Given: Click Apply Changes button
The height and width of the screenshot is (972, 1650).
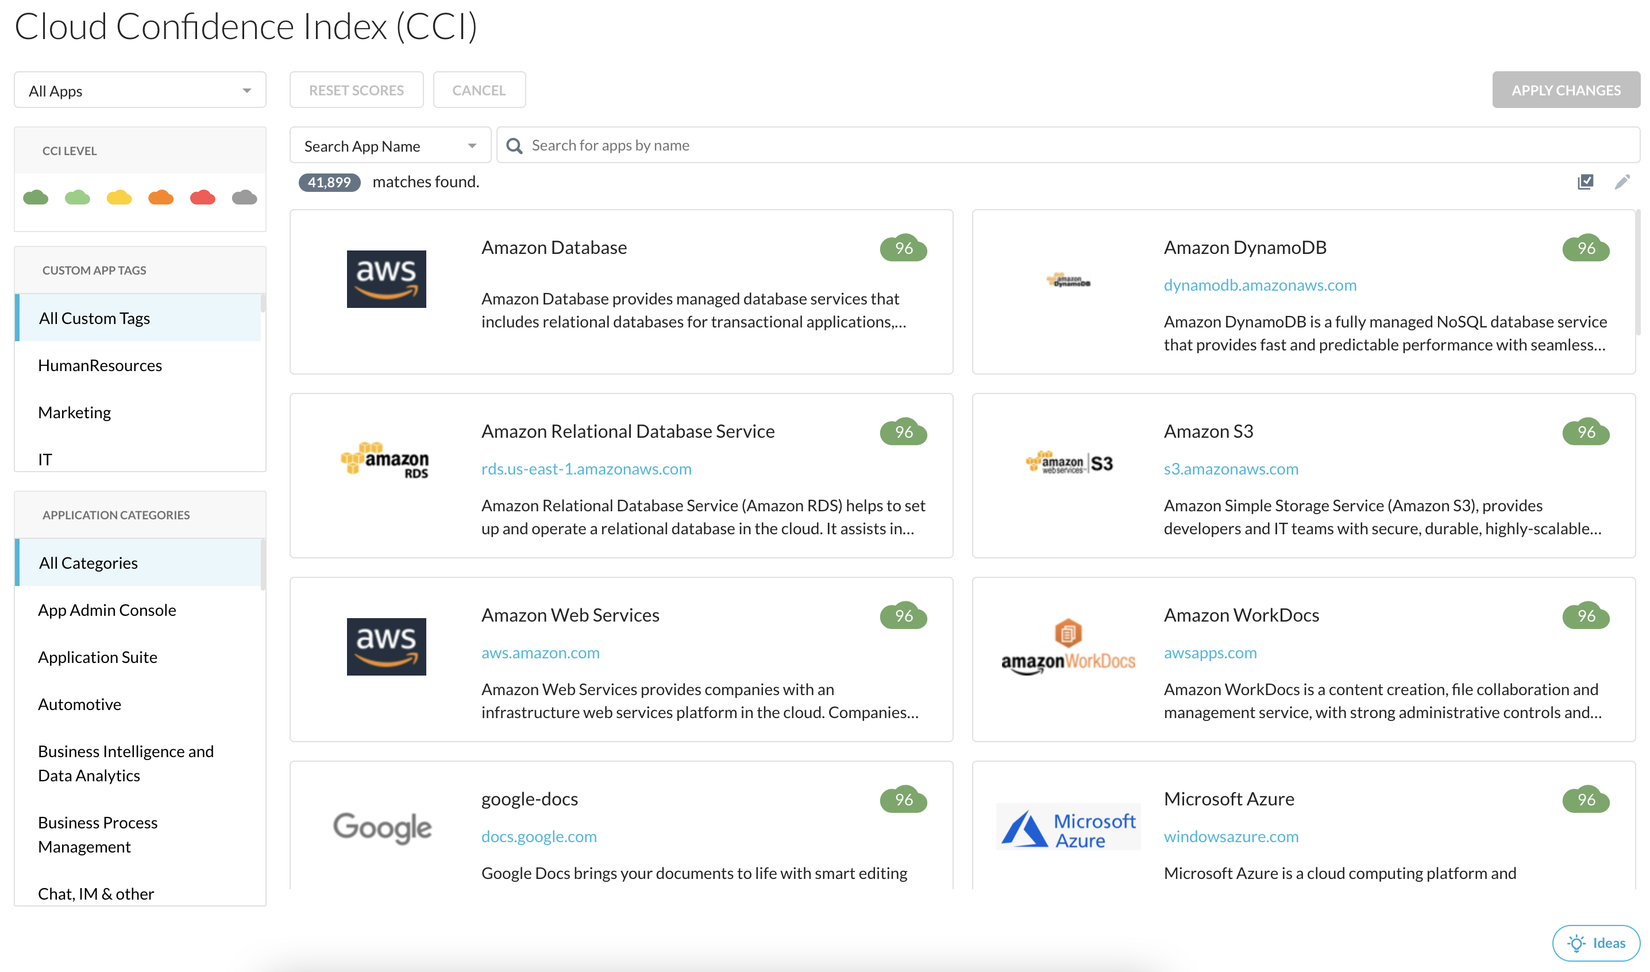Looking at the screenshot, I should tap(1566, 90).
